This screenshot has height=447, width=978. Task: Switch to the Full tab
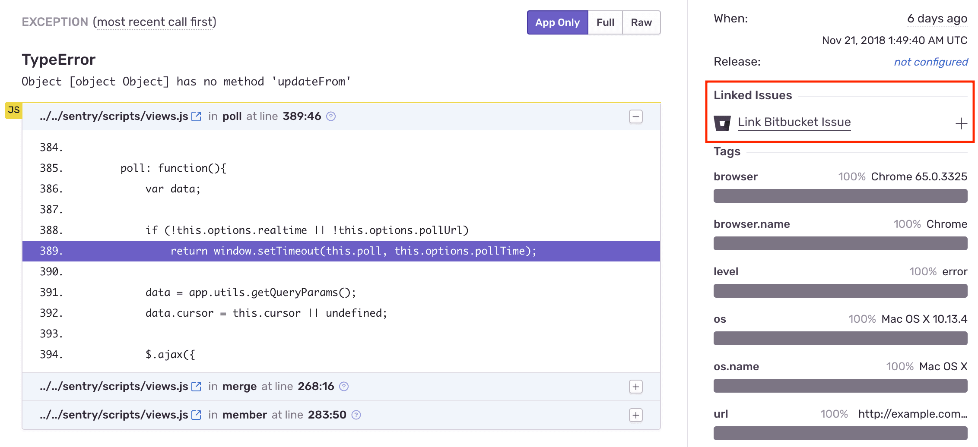pyautogui.click(x=605, y=22)
